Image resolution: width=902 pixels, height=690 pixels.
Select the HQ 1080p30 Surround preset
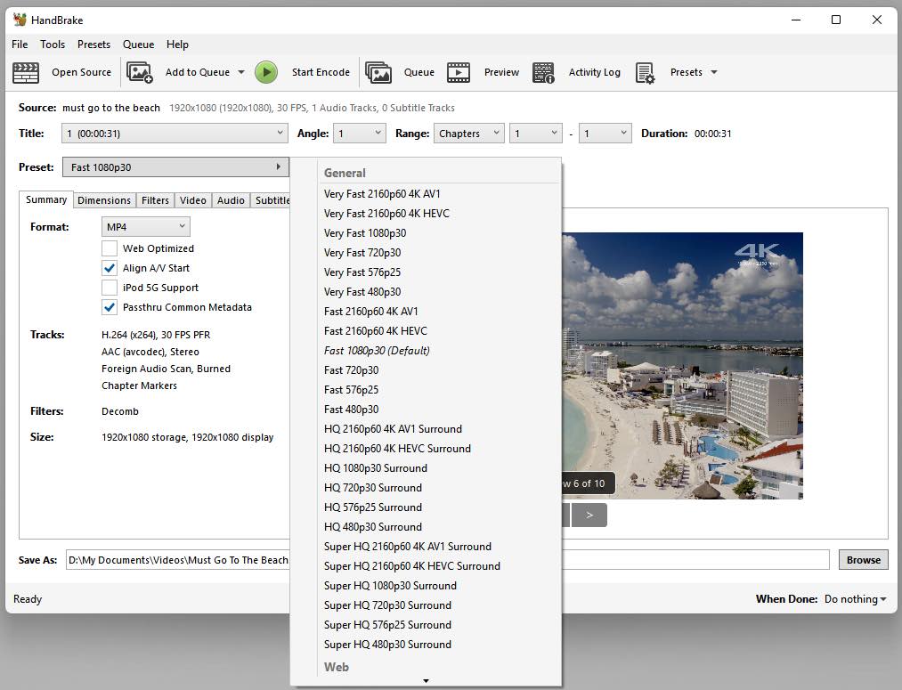pos(375,467)
